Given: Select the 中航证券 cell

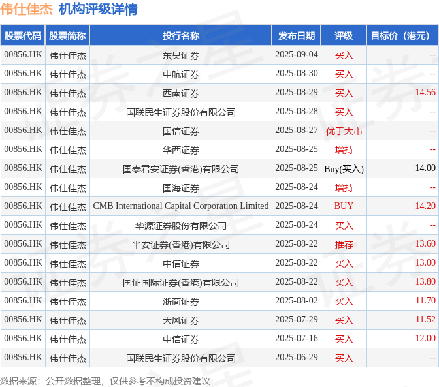Looking at the screenshot, I should click(x=181, y=74).
